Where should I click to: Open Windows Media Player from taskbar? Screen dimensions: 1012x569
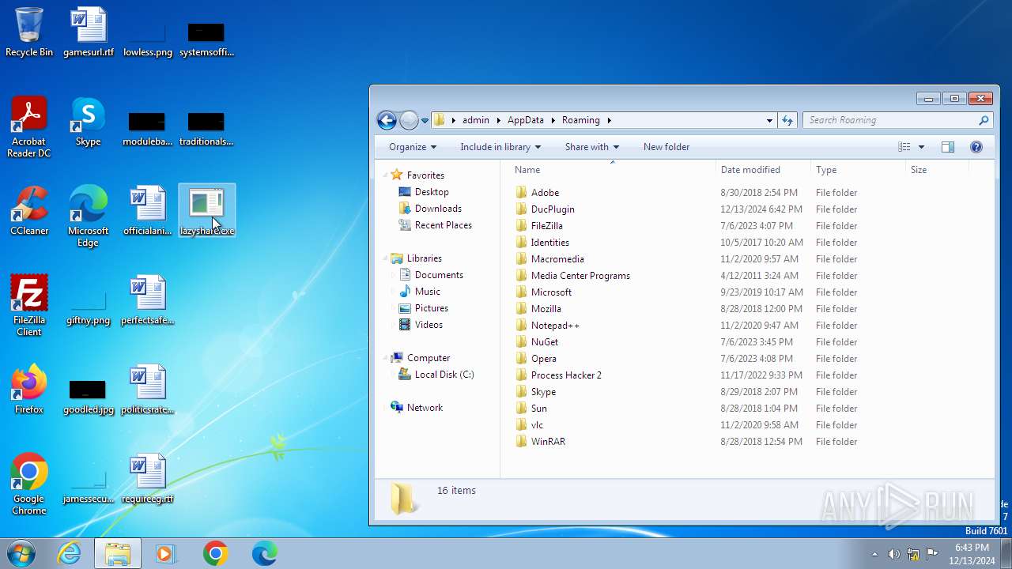pos(166,553)
